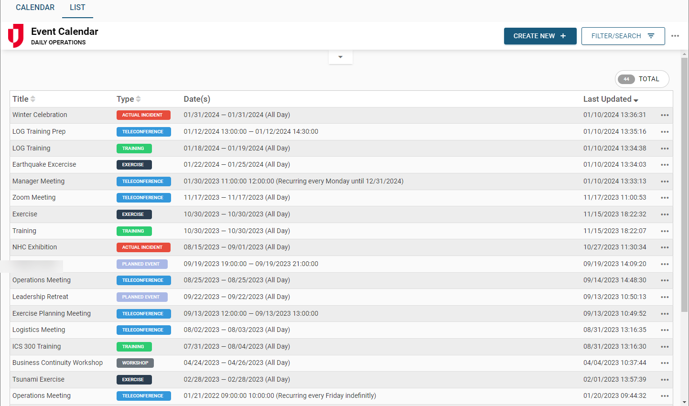Screen dimensions: 689x406
Task: Click the Create New button
Action: [x=540, y=36]
